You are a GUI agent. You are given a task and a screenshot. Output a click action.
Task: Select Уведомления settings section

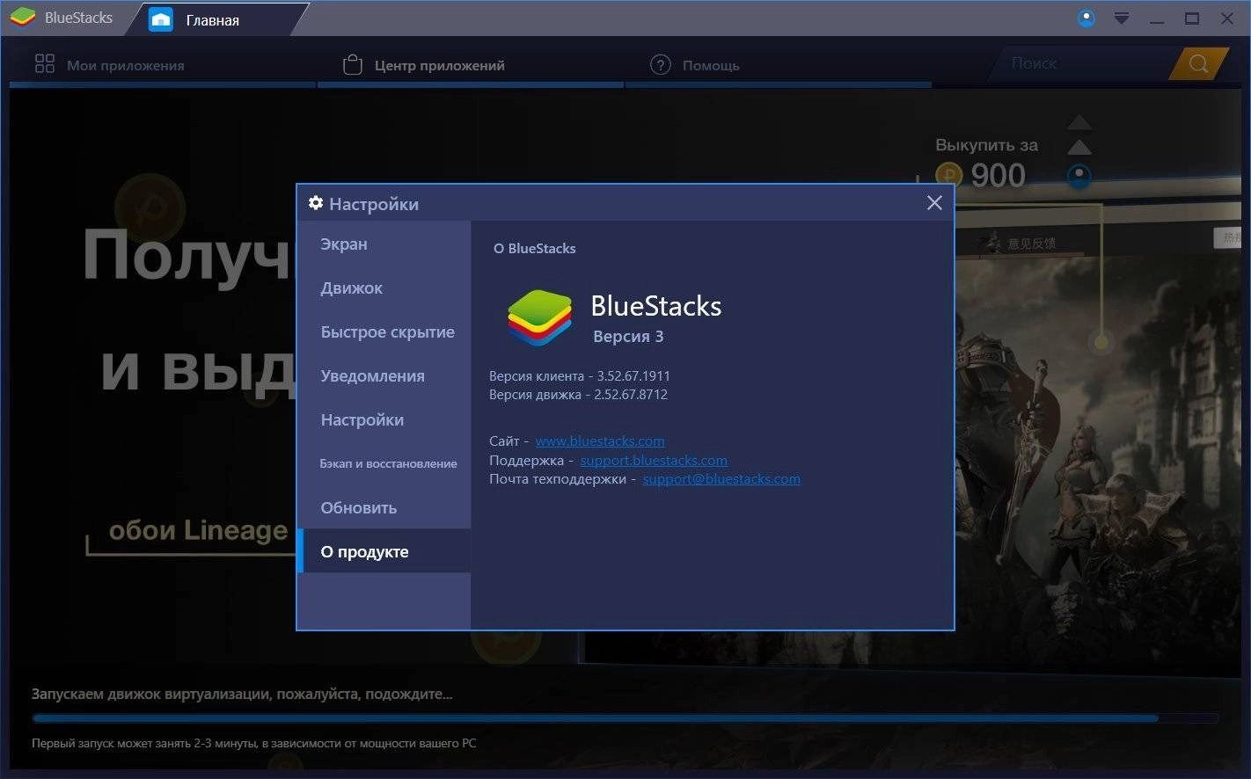384,375
